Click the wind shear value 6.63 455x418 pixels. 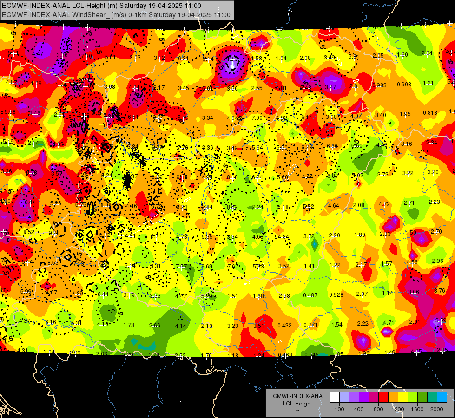pyautogui.click(x=207, y=267)
